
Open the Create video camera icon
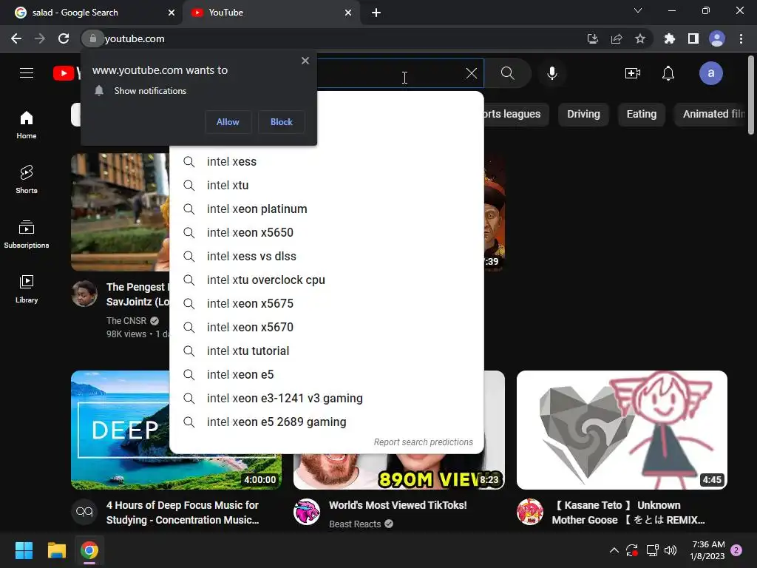click(x=633, y=73)
